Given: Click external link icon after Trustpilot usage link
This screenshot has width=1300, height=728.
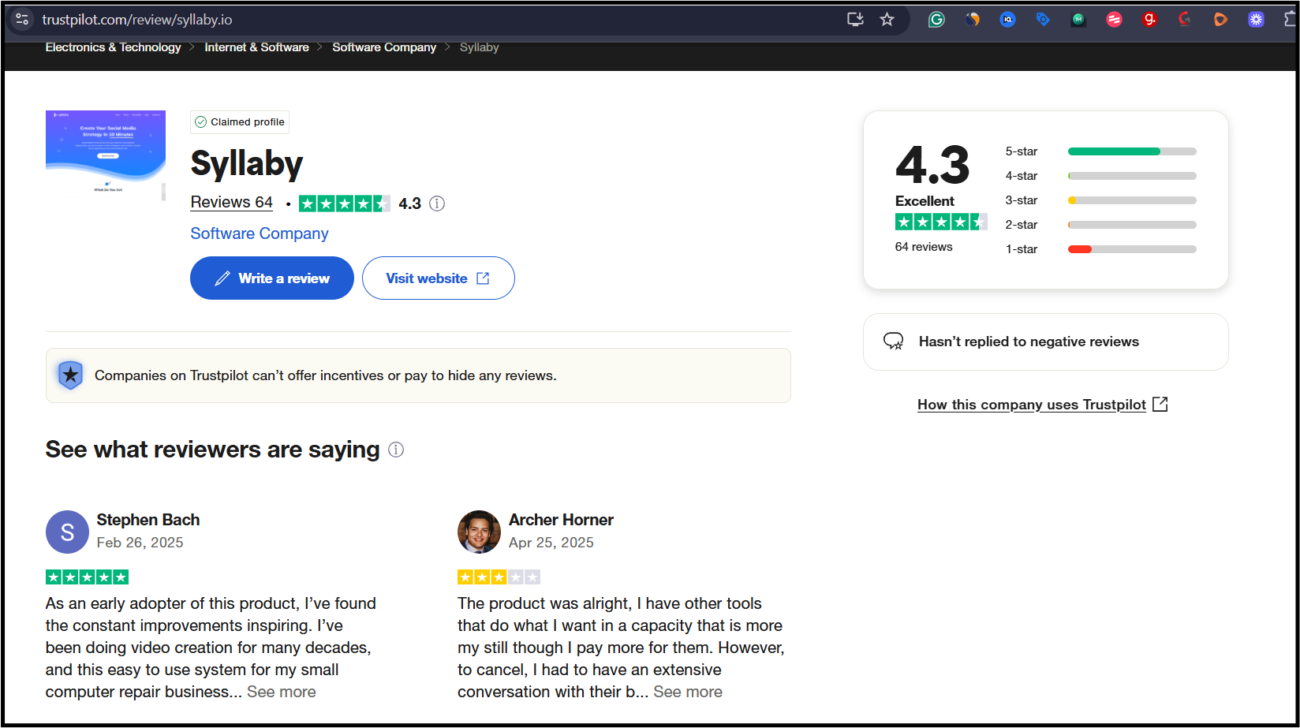Looking at the screenshot, I should [x=1160, y=405].
